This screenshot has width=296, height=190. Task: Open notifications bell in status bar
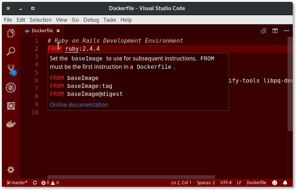tap(285, 183)
